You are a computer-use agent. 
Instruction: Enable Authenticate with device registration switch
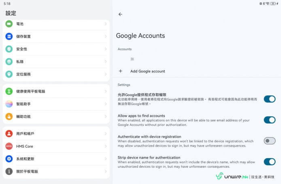(269, 141)
